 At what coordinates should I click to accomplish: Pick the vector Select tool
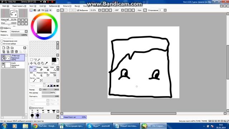point(46,74)
